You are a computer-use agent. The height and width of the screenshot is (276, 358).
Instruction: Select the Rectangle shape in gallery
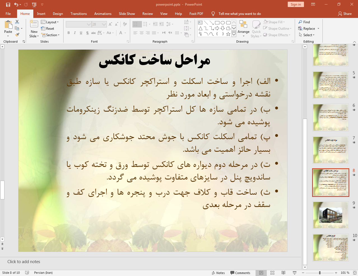point(217,23)
